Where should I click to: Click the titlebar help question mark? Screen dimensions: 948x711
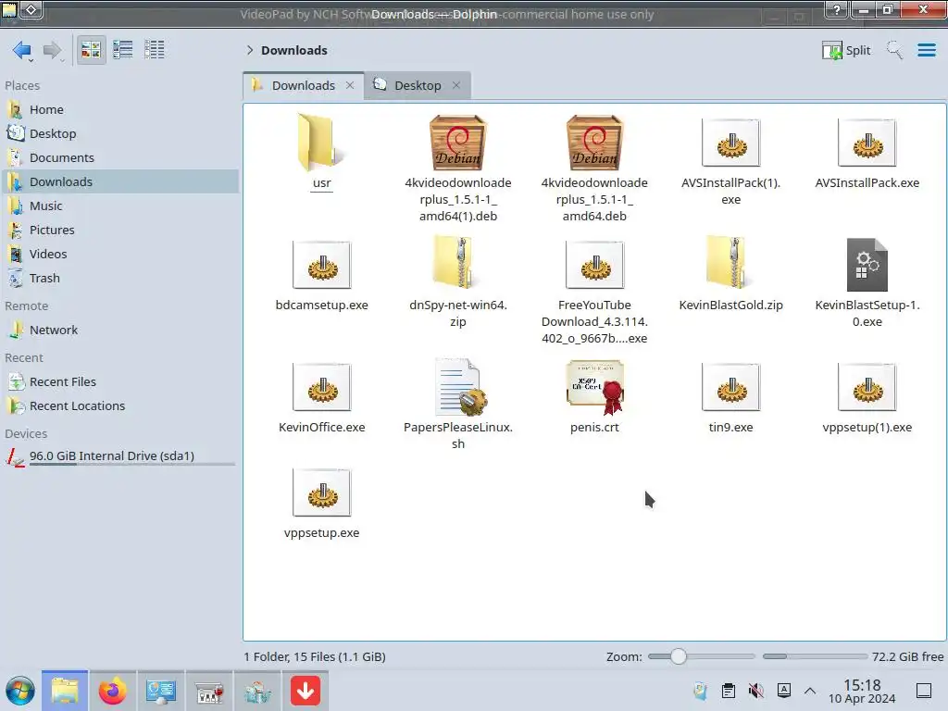837,9
